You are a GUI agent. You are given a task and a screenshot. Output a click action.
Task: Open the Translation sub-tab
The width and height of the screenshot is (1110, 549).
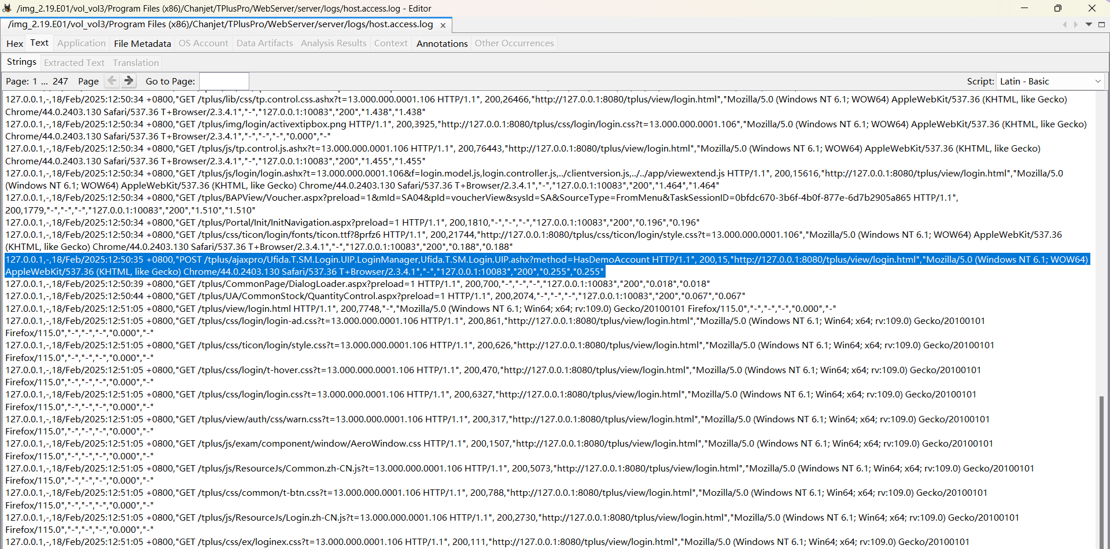click(x=136, y=62)
